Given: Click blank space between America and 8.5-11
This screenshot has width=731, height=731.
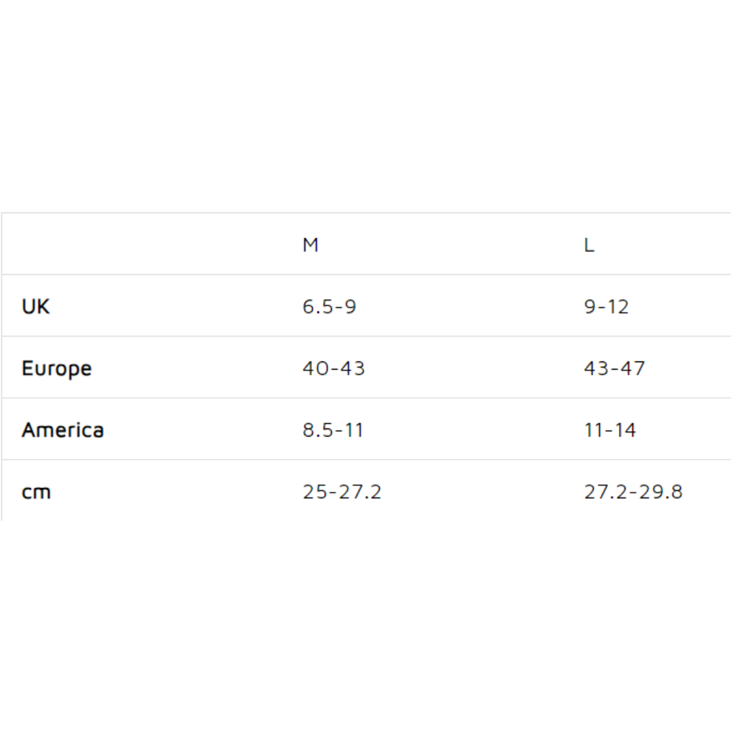Looking at the screenshot, I should tap(203, 430).
